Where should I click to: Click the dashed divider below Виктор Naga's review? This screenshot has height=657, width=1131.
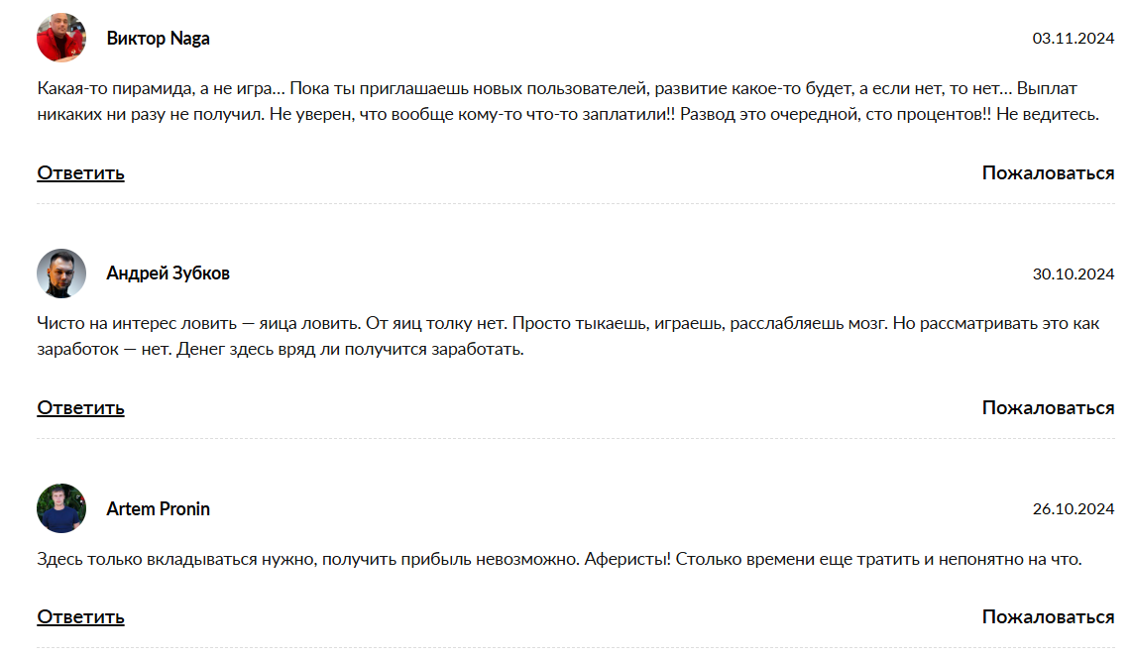tap(575, 204)
